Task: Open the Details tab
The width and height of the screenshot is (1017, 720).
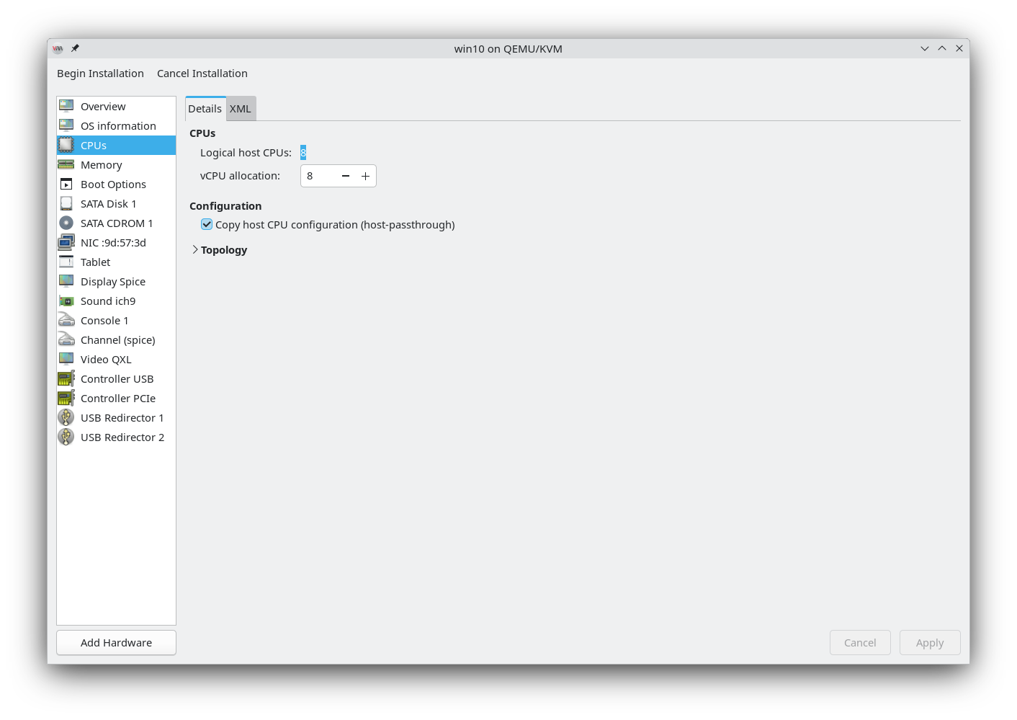Action: pos(205,109)
